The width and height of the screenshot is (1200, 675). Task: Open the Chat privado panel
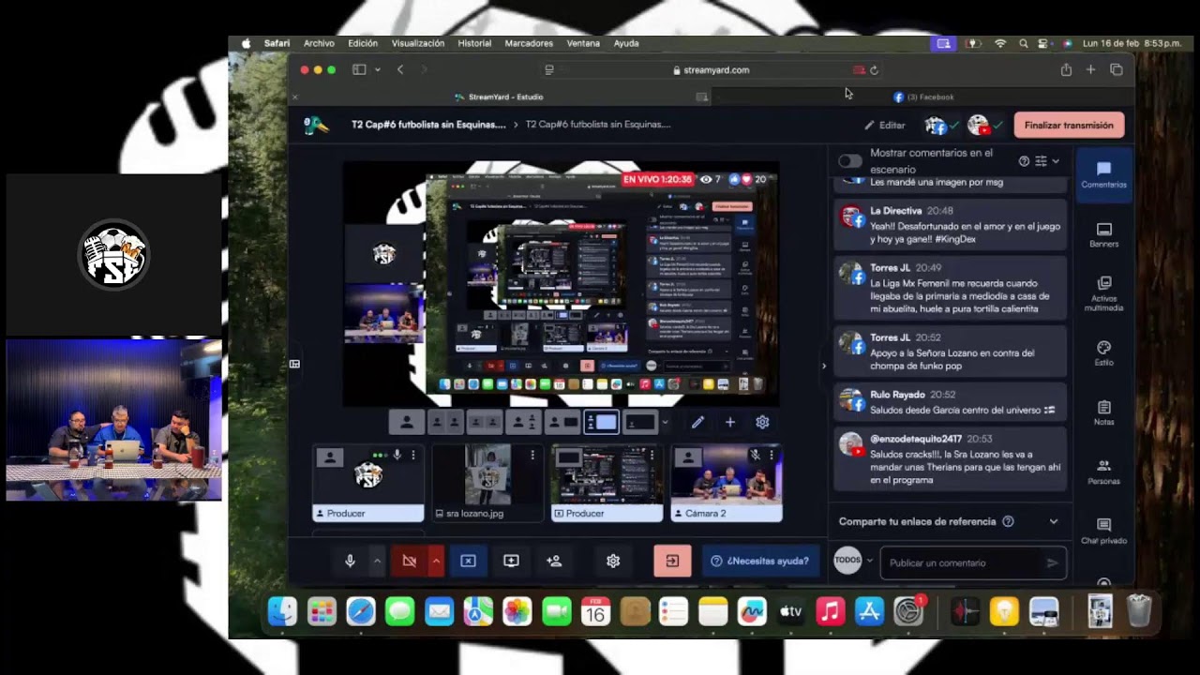click(1103, 531)
